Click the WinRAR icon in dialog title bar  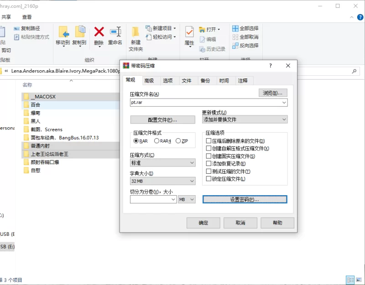126,66
